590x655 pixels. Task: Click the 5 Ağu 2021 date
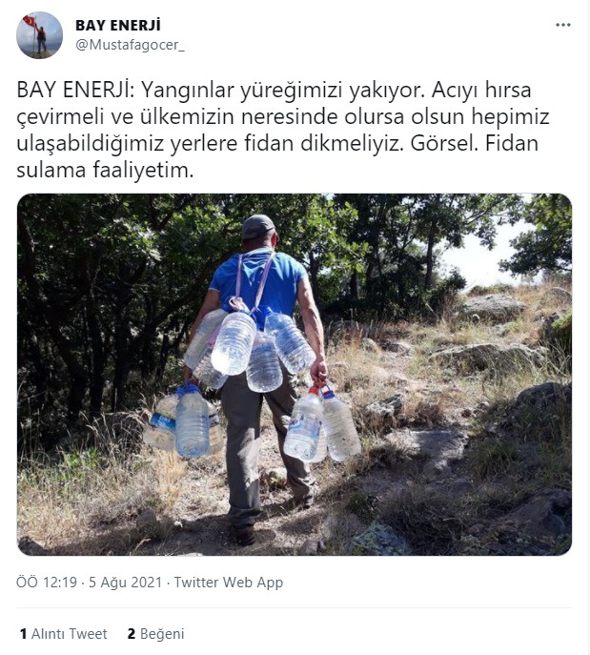coord(125,583)
